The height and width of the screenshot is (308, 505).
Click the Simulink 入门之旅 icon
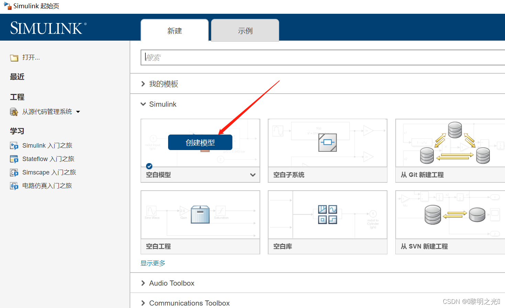(14, 146)
